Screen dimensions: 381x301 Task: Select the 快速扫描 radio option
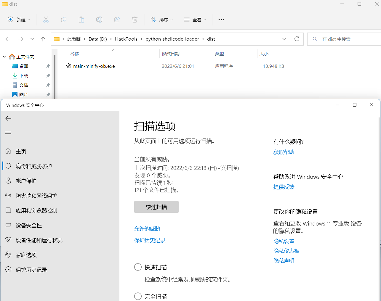coord(138,267)
